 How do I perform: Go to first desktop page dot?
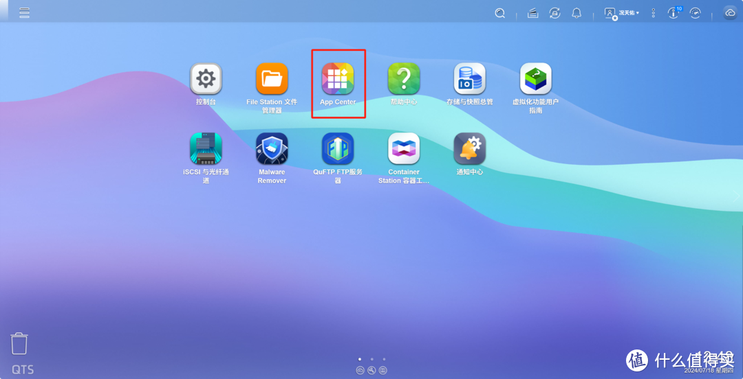[x=360, y=359]
